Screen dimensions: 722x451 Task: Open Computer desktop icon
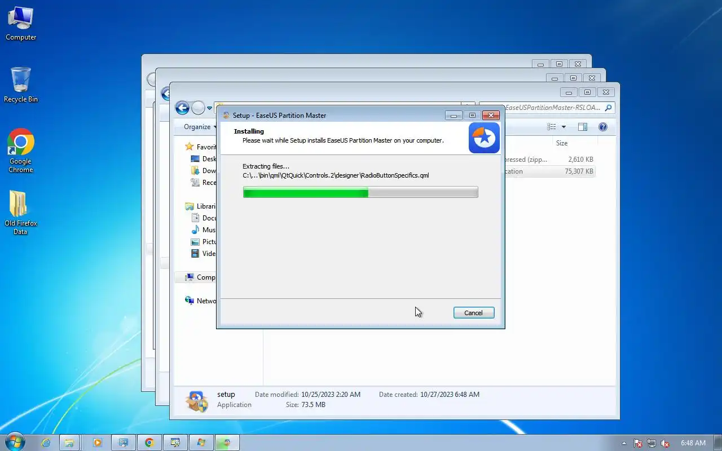[x=21, y=24]
